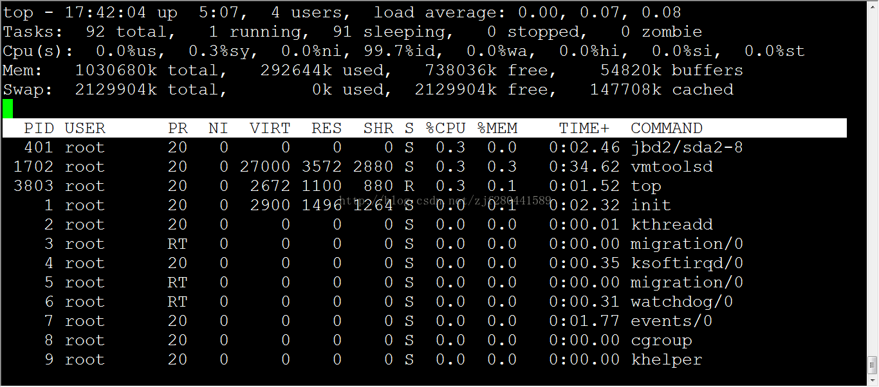Select the vmtoolsd command name
Screen dimensions: 879x387
coord(672,166)
